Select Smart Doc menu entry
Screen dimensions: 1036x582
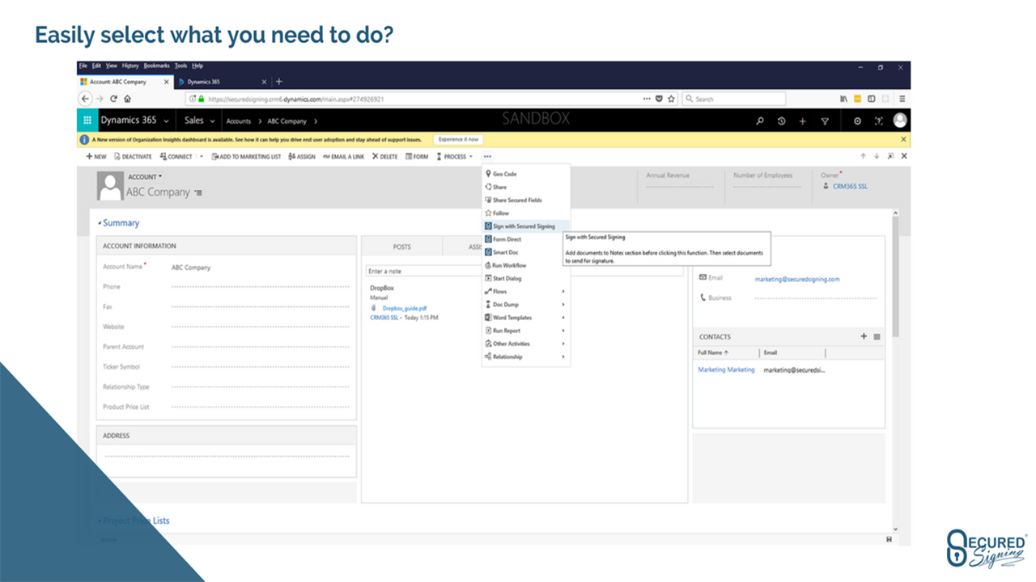tap(526, 252)
